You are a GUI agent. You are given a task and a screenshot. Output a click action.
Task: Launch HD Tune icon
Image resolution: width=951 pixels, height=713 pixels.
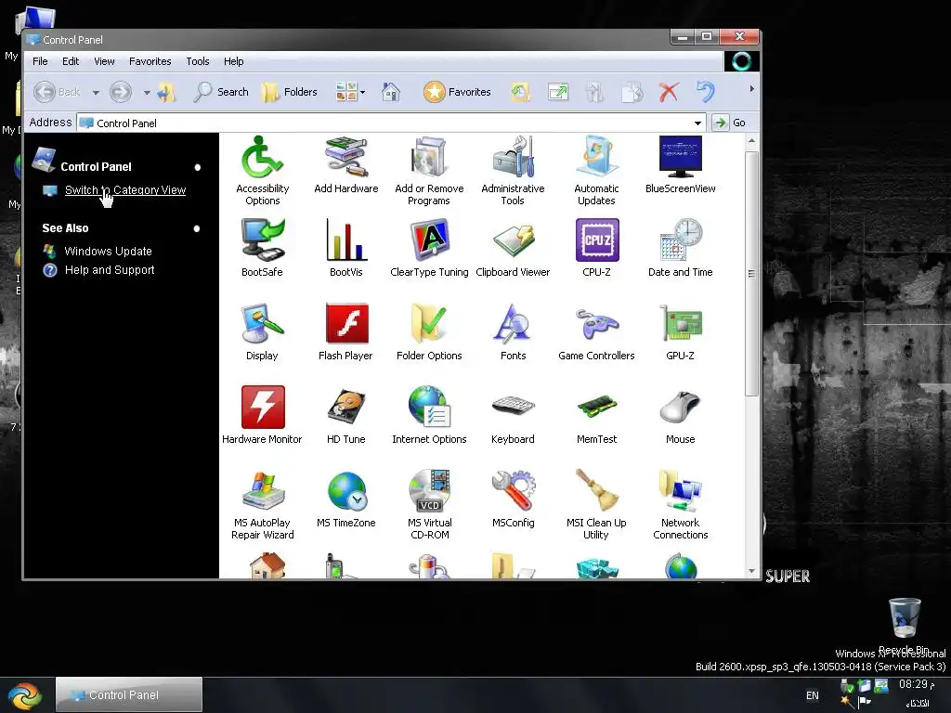(345, 415)
